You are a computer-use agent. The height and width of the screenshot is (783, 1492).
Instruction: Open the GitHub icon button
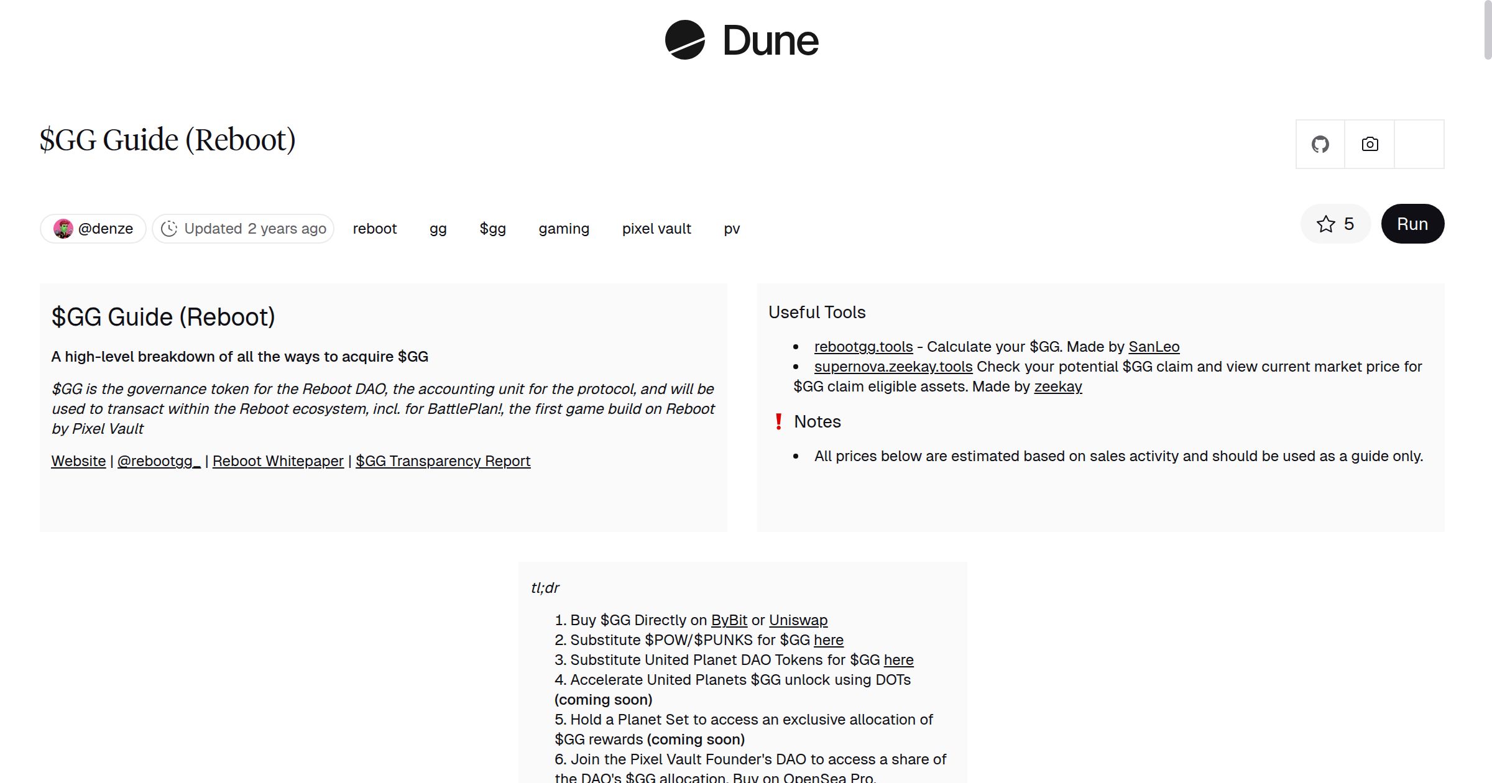coord(1320,144)
